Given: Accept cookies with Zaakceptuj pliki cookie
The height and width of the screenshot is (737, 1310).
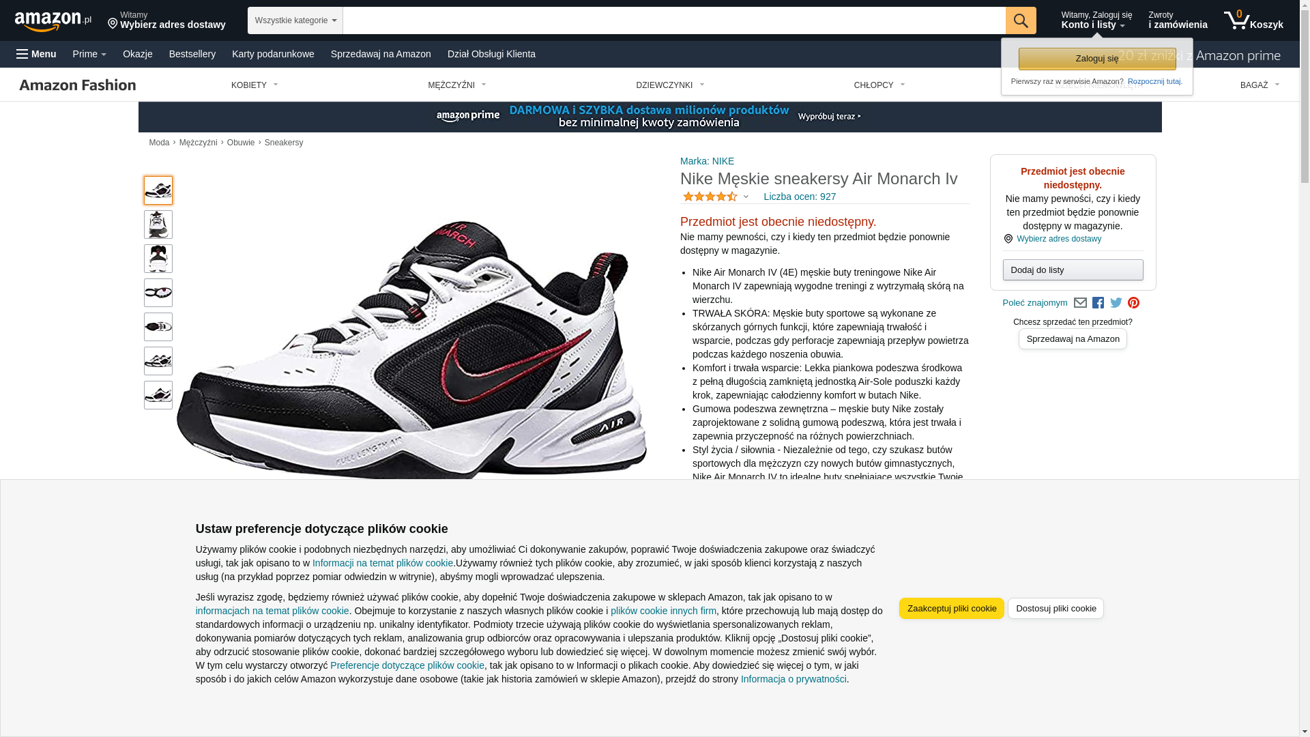Looking at the screenshot, I should (x=952, y=609).
